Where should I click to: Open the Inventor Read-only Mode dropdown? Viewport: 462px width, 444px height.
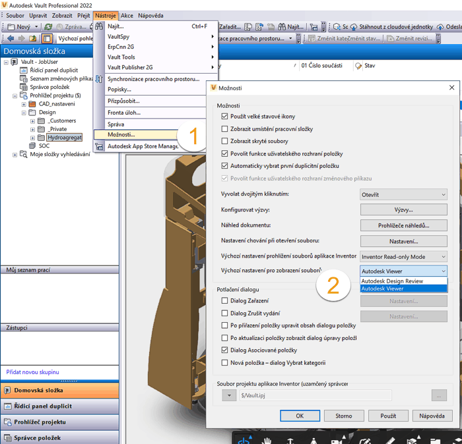click(403, 257)
